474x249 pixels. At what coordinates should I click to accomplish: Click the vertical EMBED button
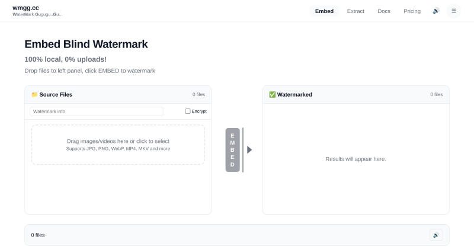(x=232, y=150)
